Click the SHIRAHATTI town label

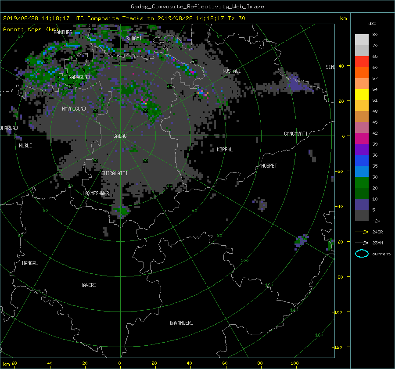(115, 173)
